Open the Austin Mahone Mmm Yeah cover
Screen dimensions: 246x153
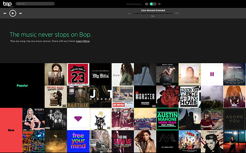[x=167, y=119]
